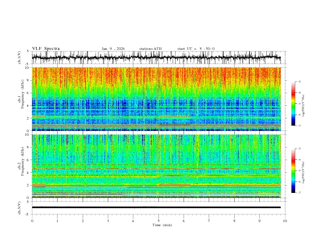Click the 'Time (min)' axis label
321x248 pixels.
point(162,225)
